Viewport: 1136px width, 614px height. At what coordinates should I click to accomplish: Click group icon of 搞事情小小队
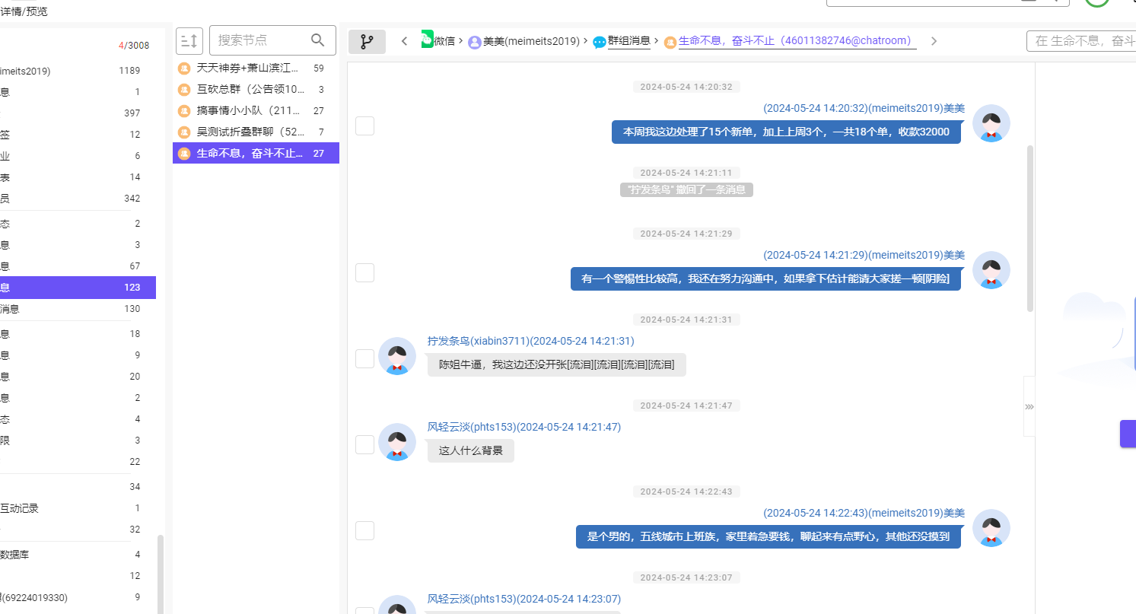(x=183, y=111)
